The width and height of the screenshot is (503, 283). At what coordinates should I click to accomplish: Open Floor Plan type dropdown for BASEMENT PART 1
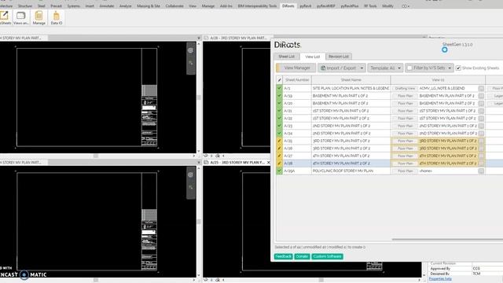pyautogui.click(x=406, y=96)
